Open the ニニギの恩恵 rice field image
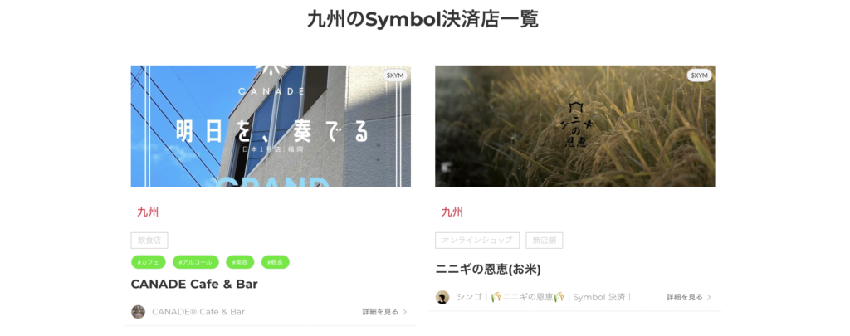The width and height of the screenshot is (850, 336). pyautogui.click(x=574, y=126)
